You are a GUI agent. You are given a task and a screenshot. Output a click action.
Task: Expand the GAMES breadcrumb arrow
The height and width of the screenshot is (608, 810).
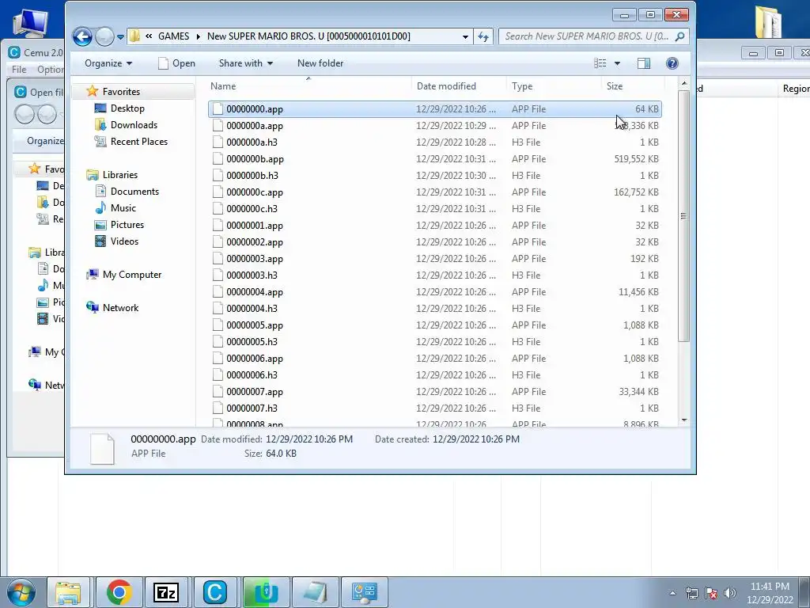coord(198,36)
